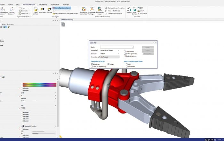Click the DOF kinematics icon
The width and height of the screenshot is (224, 141).
point(140,8)
